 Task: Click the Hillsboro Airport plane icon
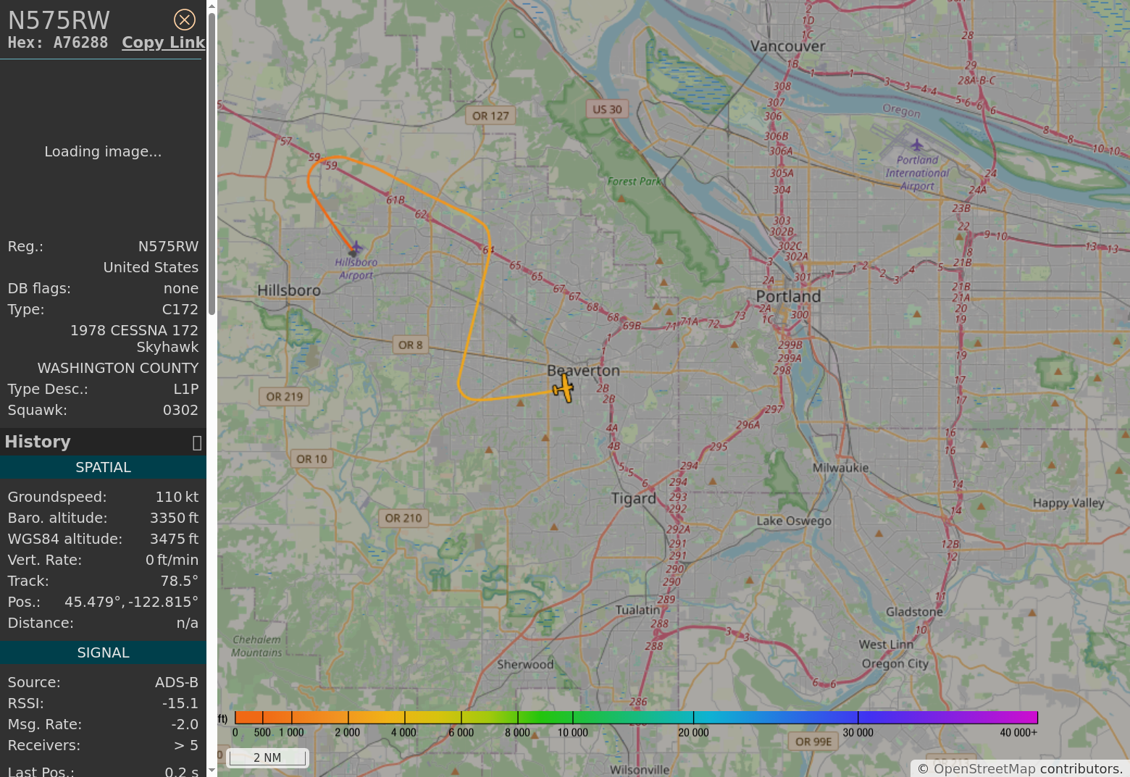pos(355,249)
